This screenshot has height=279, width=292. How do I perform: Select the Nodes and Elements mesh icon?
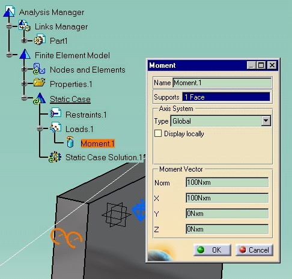39,69
